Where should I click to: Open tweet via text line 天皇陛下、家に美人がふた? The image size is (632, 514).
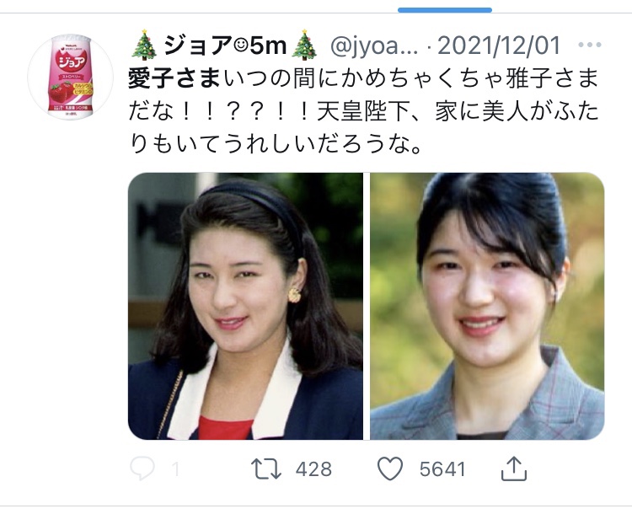coord(458,112)
